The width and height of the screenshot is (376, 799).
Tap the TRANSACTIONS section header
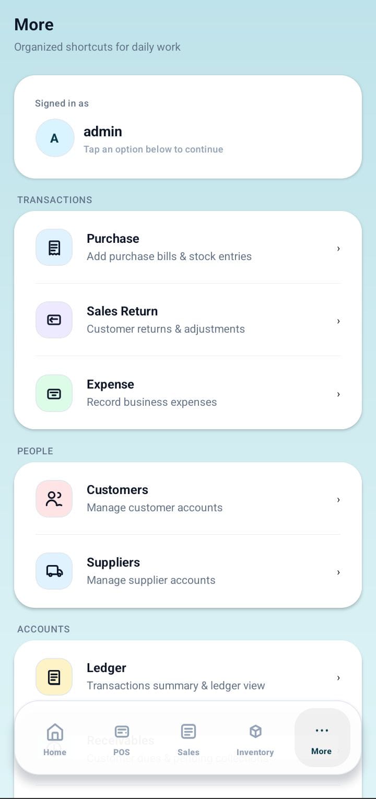(54, 199)
